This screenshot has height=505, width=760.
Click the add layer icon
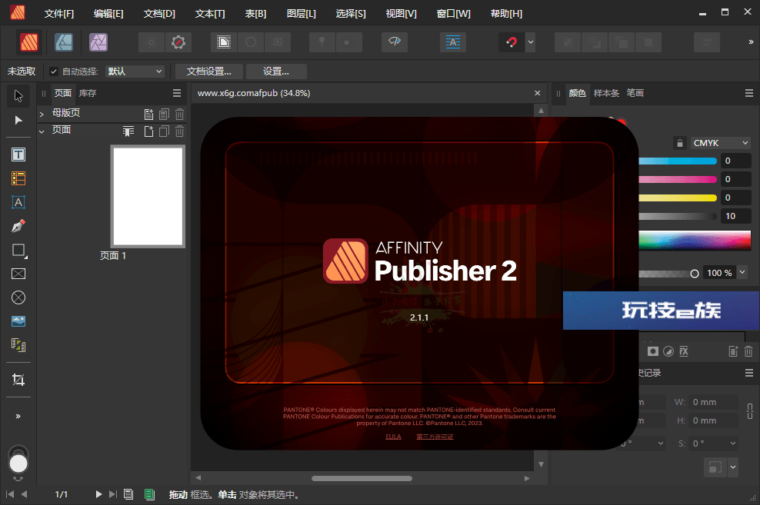733,351
